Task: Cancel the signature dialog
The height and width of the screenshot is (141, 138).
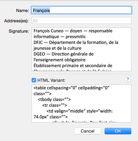Action: click(88, 131)
